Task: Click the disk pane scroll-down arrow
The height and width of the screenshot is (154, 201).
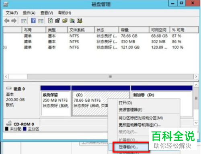Action: click(x=196, y=123)
